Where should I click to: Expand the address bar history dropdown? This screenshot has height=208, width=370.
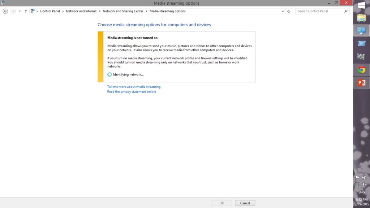[x=283, y=11]
